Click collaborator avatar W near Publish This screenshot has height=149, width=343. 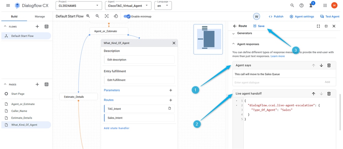(x=256, y=16)
